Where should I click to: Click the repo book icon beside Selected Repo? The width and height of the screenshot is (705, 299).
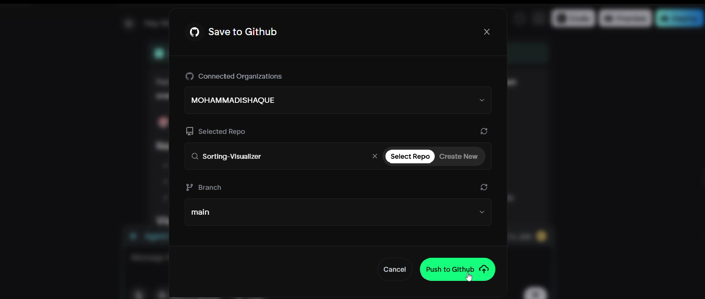tap(189, 131)
